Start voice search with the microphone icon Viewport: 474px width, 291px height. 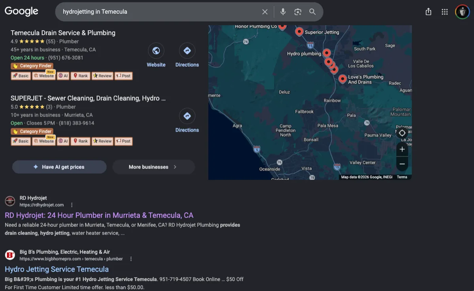pyautogui.click(x=283, y=12)
